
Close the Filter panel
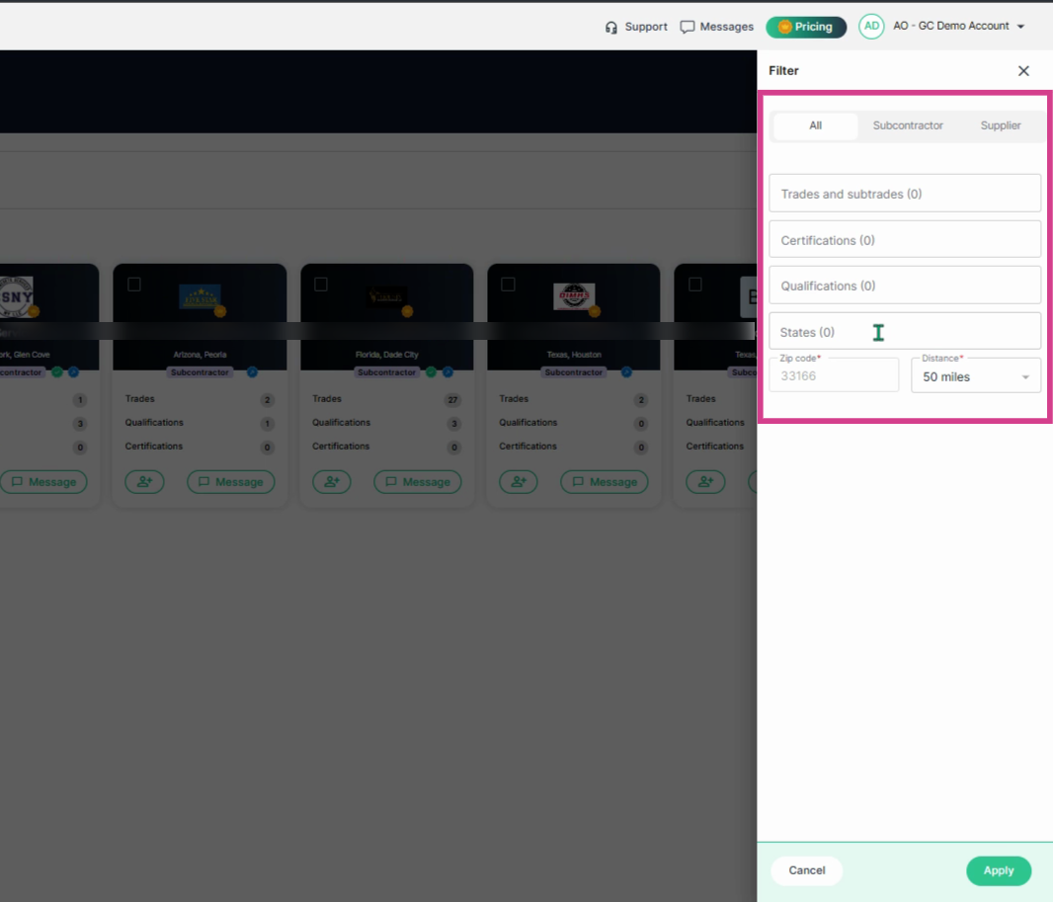point(1022,70)
